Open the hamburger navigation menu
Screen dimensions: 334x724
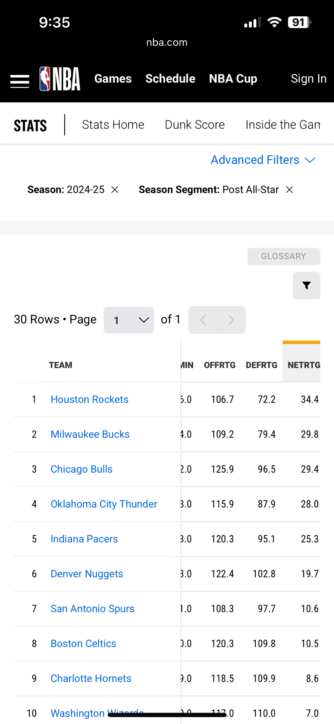click(20, 81)
